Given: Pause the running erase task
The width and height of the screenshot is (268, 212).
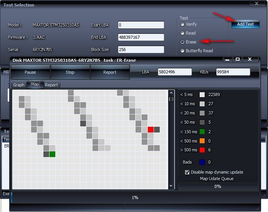Looking at the screenshot, I should click(30, 72).
